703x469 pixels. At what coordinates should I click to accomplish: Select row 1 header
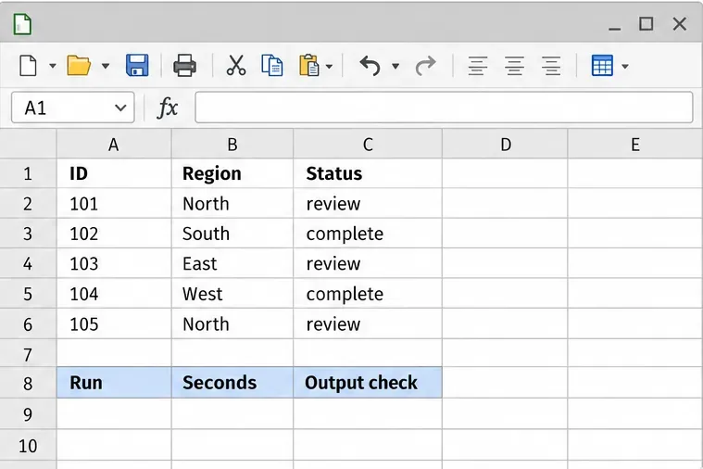28,173
